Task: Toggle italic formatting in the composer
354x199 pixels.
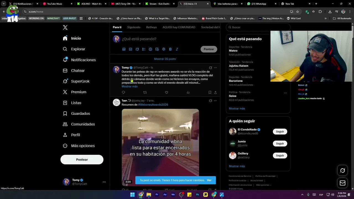Action: click(177, 49)
